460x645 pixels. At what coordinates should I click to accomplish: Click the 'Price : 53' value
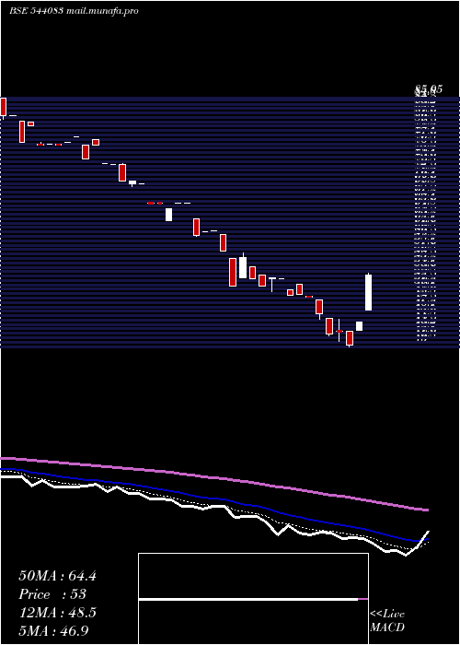point(52,594)
